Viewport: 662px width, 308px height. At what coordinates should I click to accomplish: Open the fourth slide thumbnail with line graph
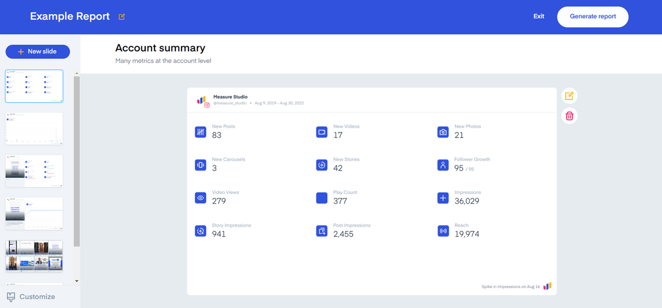(34, 214)
